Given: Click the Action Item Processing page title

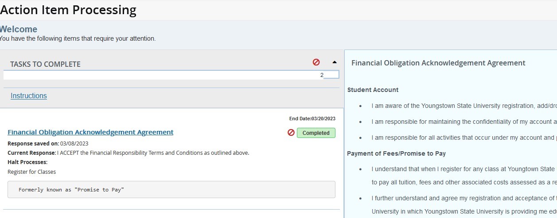Looking at the screenshot, I should pos(68,10).
